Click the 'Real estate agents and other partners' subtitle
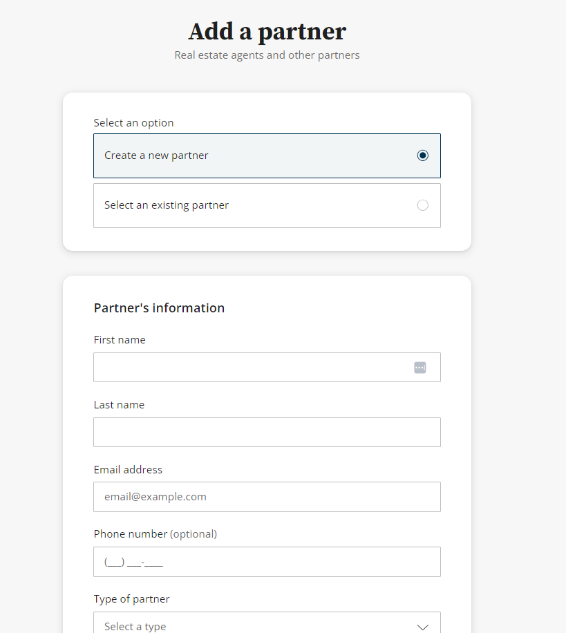The image size is (566, 633). tap(267, 55)
